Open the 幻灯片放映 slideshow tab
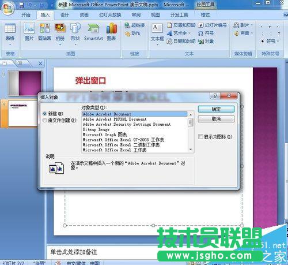The width and height of the screenshot is (288, 265). (110, 15)
